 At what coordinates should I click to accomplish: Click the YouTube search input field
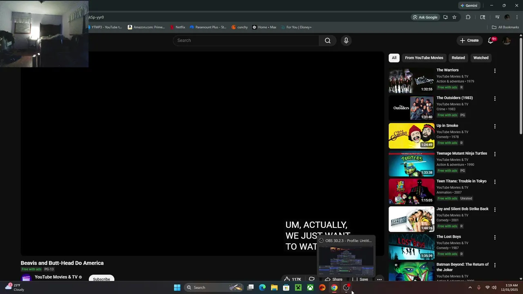click(246, 40)
